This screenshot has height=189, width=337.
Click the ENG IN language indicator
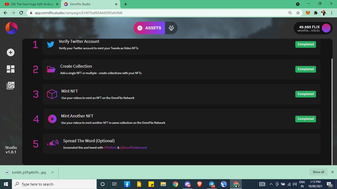pyautogui.click(x=302, y=184)
